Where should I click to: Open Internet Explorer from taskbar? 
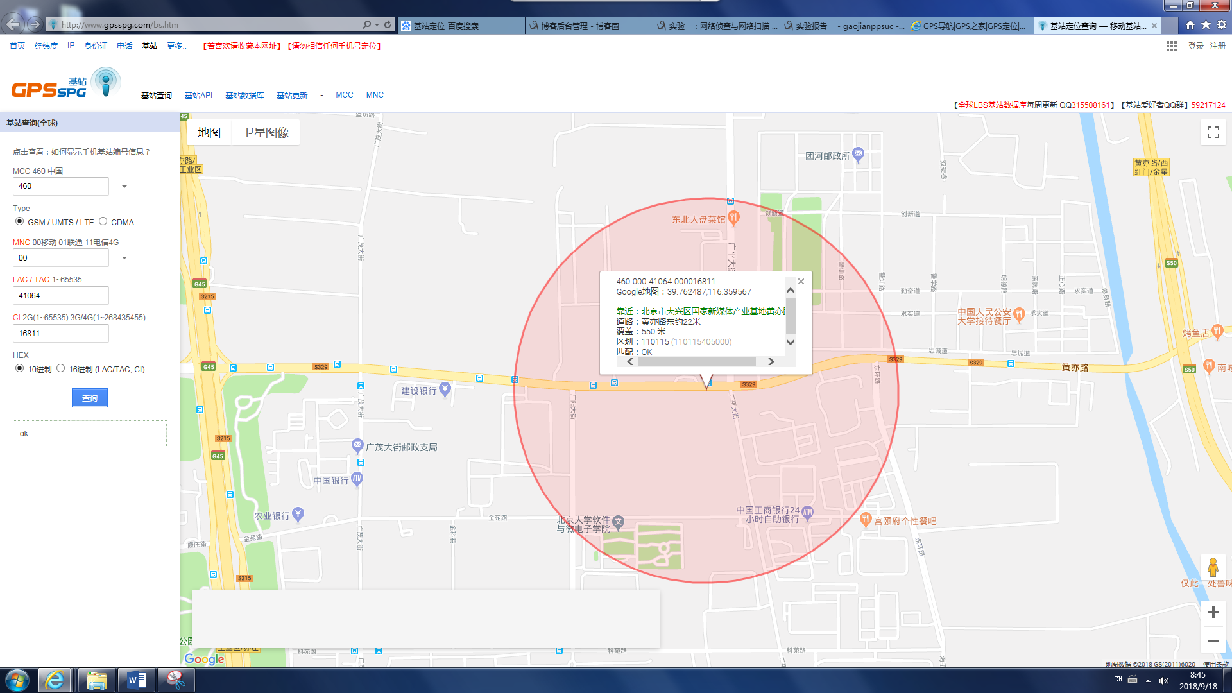pyautogui.click(x=55, y=680)
